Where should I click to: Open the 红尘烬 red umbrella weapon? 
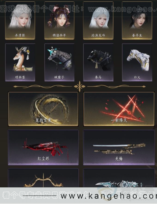point(43,147)
